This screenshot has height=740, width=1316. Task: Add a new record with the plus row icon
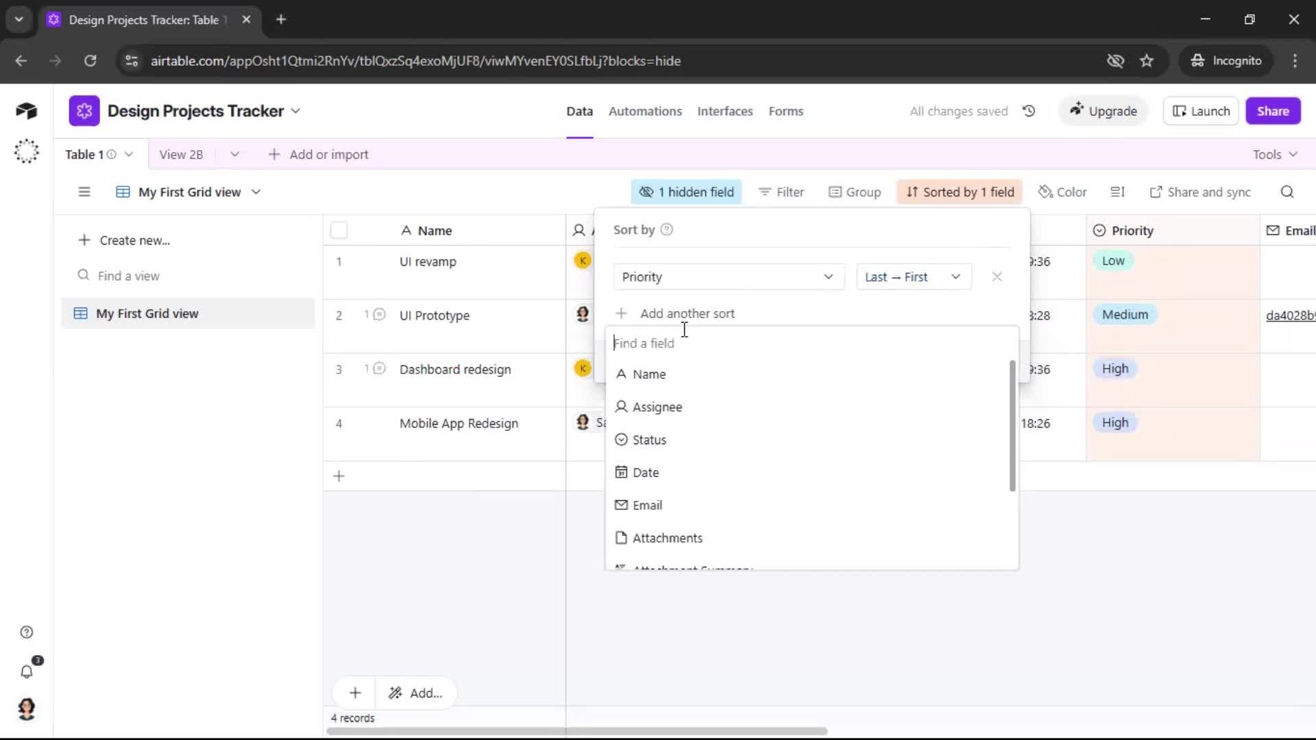pyautogui.click(x=339, y=476)
